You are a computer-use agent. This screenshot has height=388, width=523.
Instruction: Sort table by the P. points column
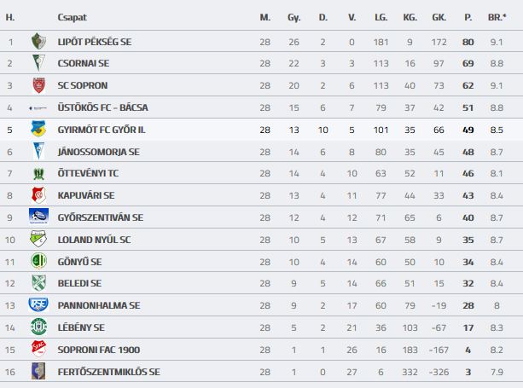tap(468, 17)
